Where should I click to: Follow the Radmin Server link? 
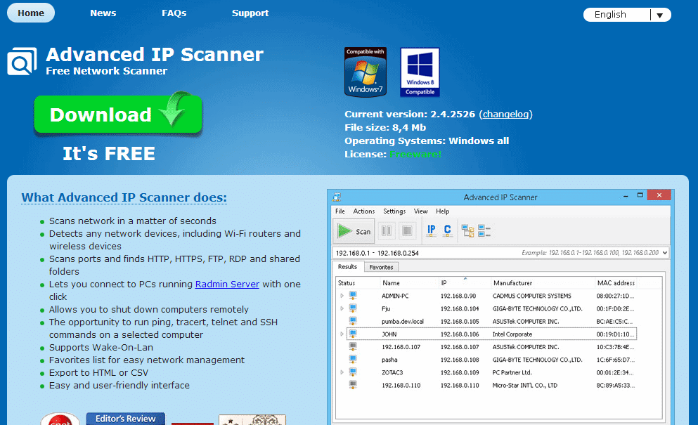(x=227, y=284)
